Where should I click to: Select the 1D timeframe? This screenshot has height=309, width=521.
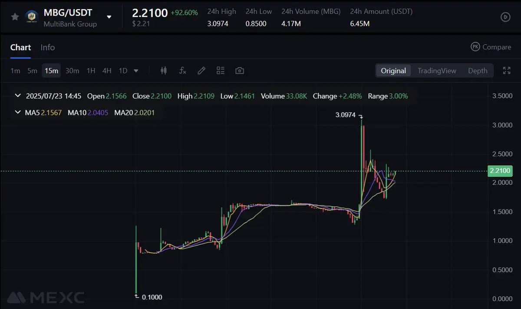[123, 71]
